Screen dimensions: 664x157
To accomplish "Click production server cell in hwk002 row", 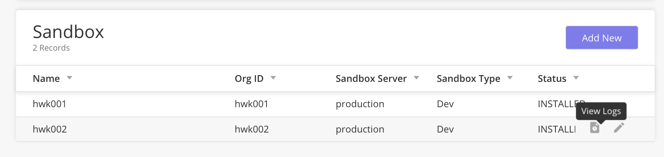I will (360, 129).
